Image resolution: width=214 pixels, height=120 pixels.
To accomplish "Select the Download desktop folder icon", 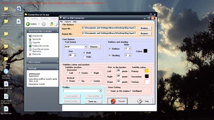I will (6, 34).
